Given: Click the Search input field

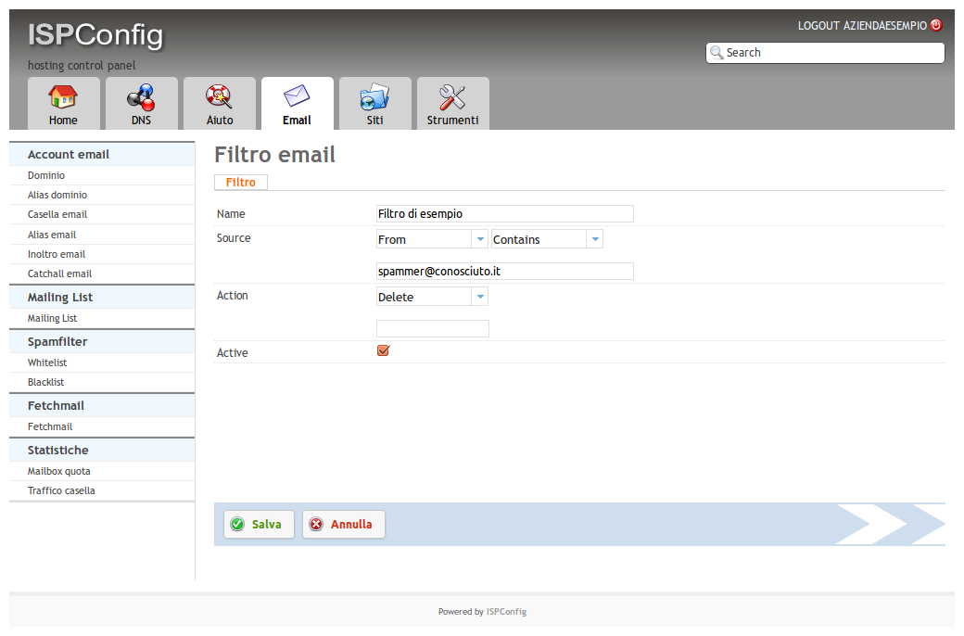Looking at the screenshot, I should pyautogui.click(x=825, y=53).
